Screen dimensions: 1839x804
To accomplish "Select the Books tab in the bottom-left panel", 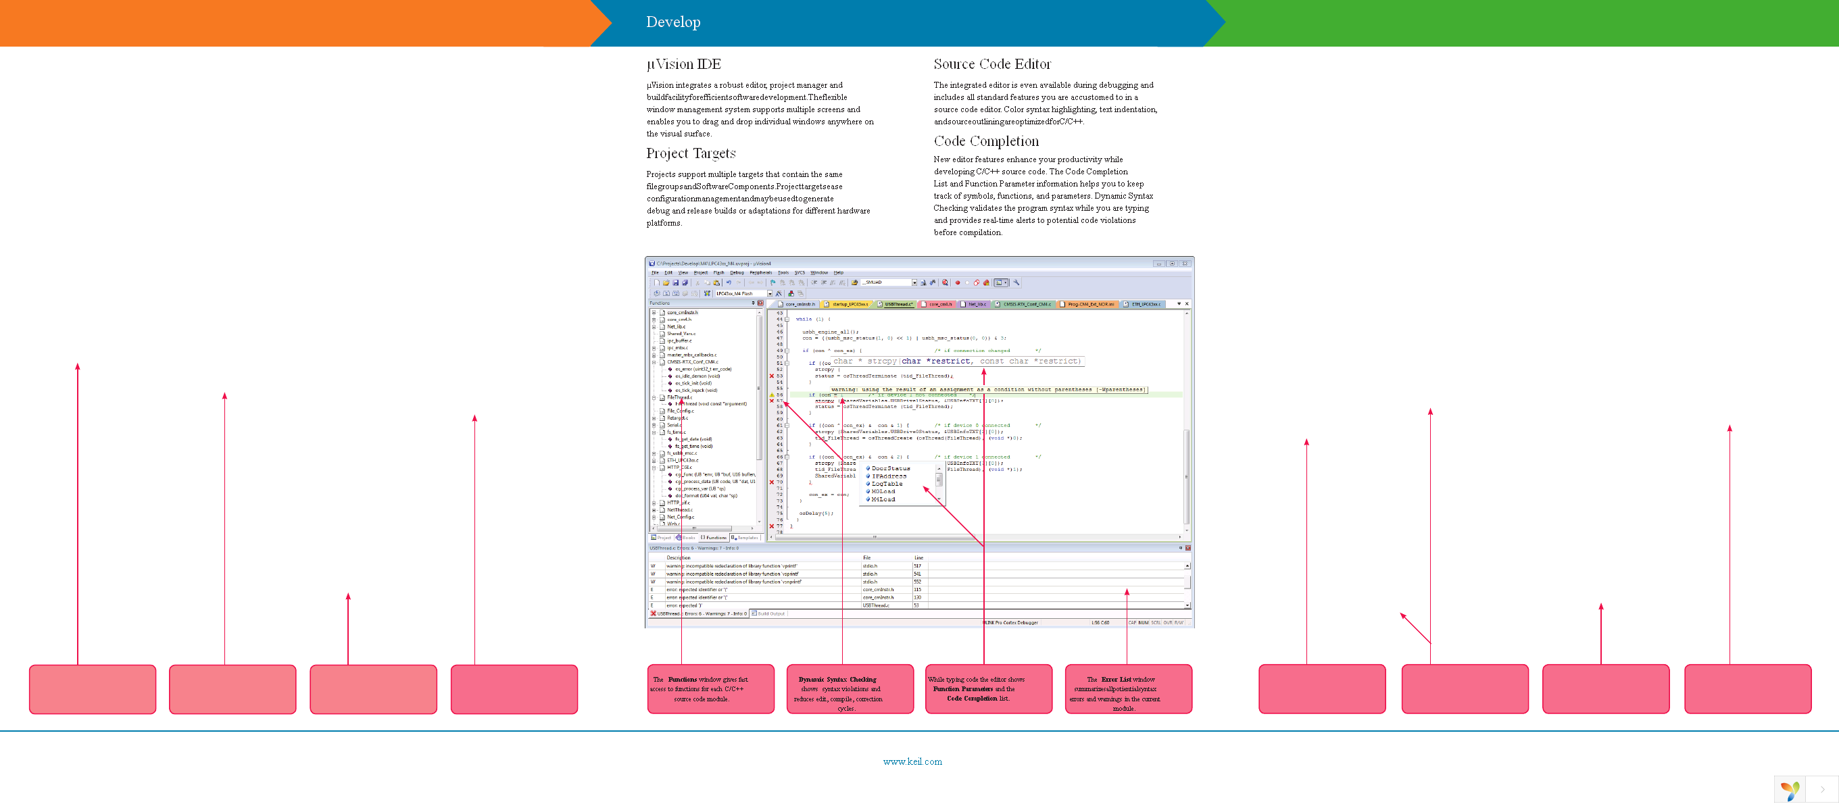I will click(x=686, y=538).
